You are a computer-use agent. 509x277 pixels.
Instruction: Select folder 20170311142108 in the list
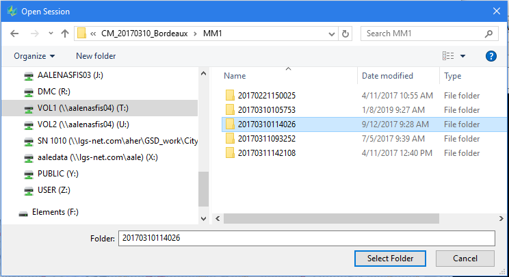[x=266, y=153]
